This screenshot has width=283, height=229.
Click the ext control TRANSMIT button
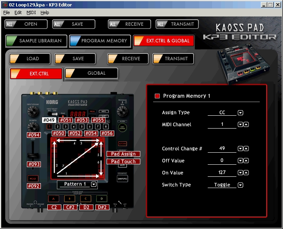coord(173,59)
